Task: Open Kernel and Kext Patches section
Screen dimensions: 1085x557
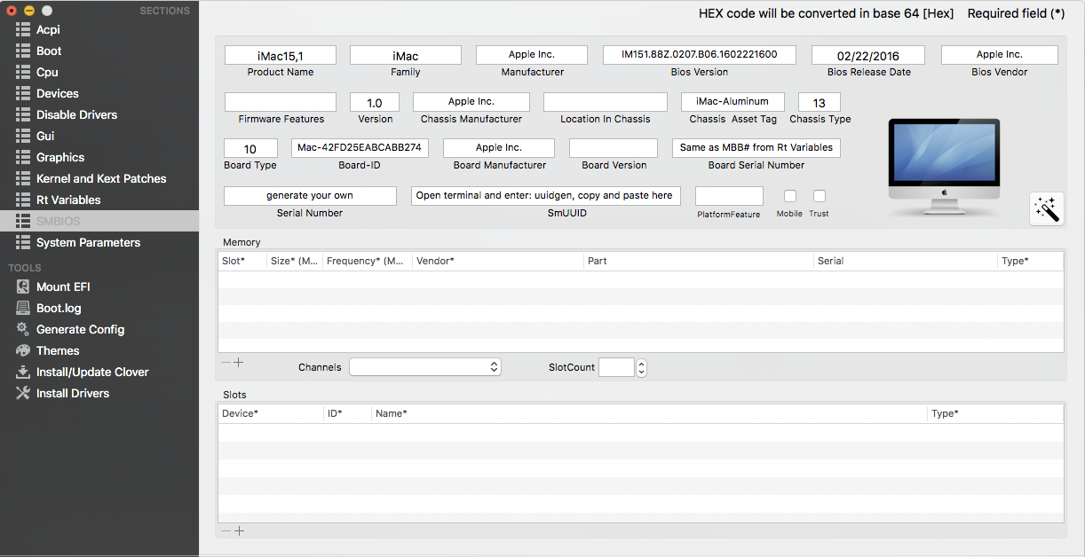Action: [x=99, y=178]
